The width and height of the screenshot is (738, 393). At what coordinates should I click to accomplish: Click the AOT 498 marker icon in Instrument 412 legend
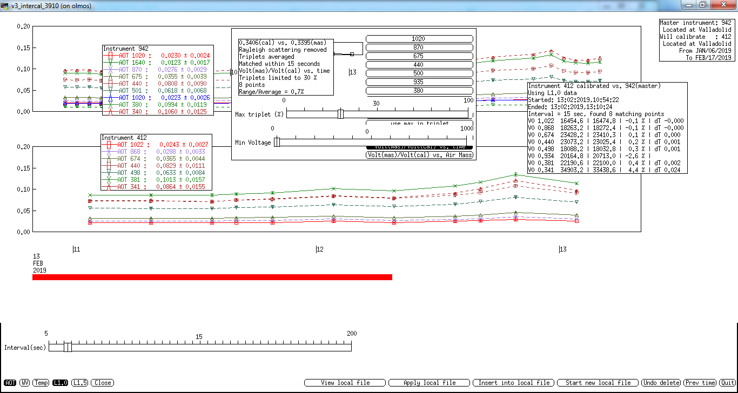(x=109, y=173)
